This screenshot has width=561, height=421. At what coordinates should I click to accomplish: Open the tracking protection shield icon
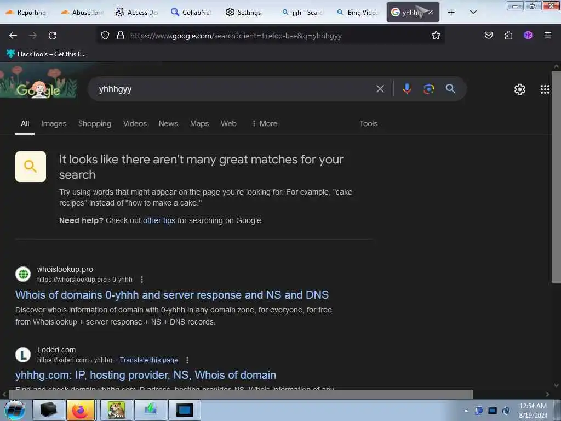click(105, 35)
